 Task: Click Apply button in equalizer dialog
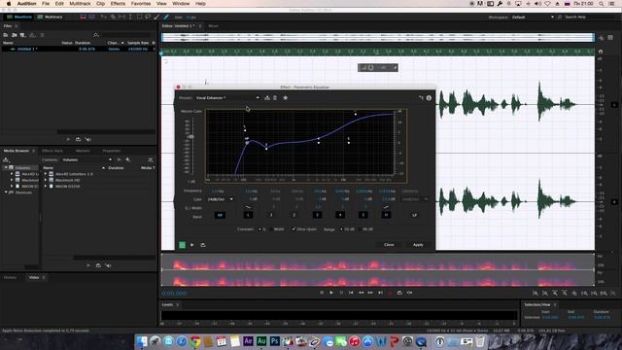[x=418, y=245]
